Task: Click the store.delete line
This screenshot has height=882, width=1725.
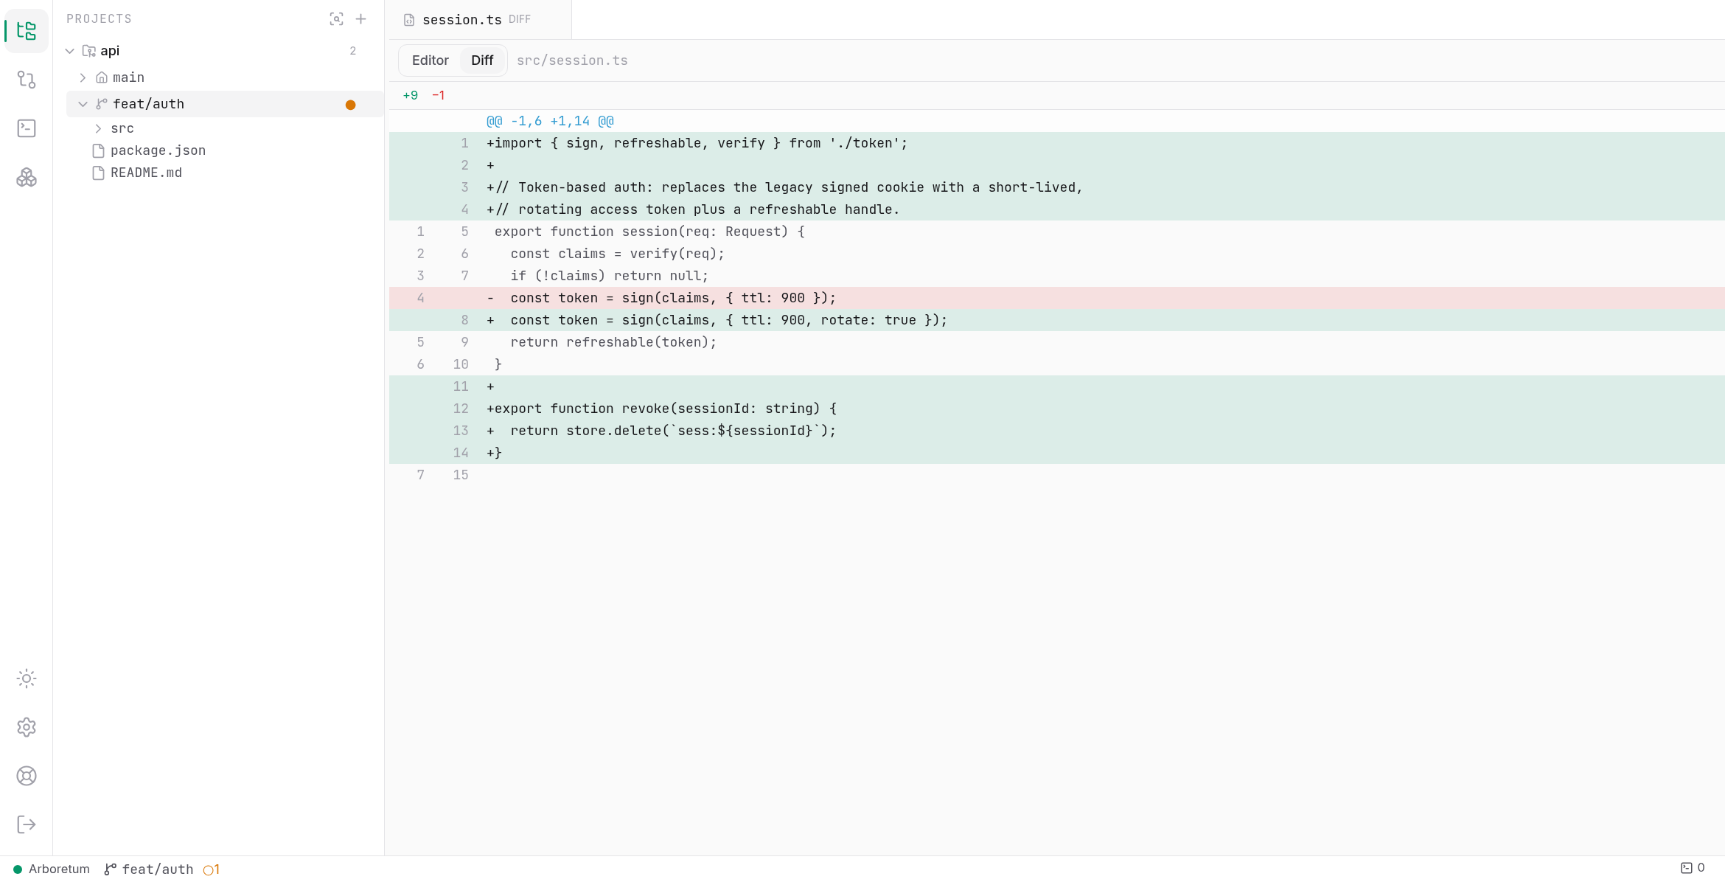Action: click(x=1057, y=431)
